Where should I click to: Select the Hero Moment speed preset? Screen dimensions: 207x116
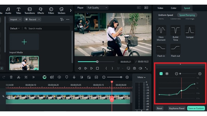point(161,30)
